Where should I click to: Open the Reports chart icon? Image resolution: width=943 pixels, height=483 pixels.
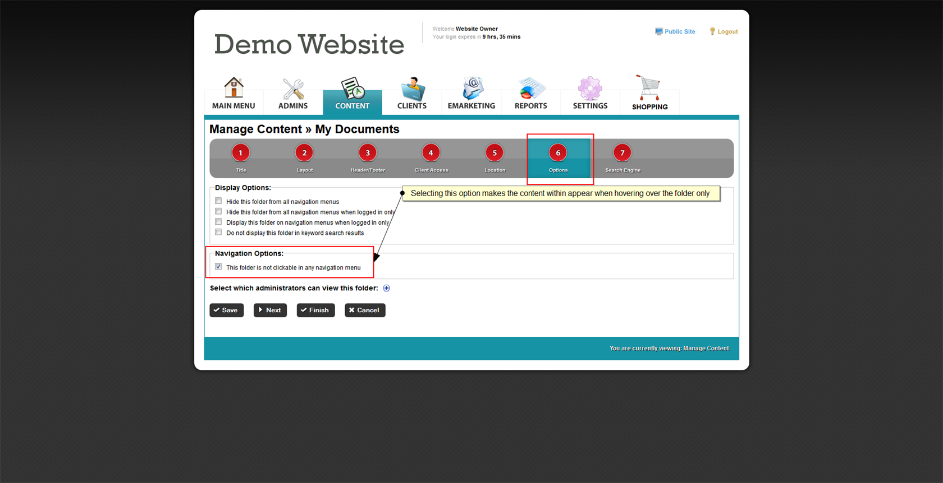click(530, 89)
